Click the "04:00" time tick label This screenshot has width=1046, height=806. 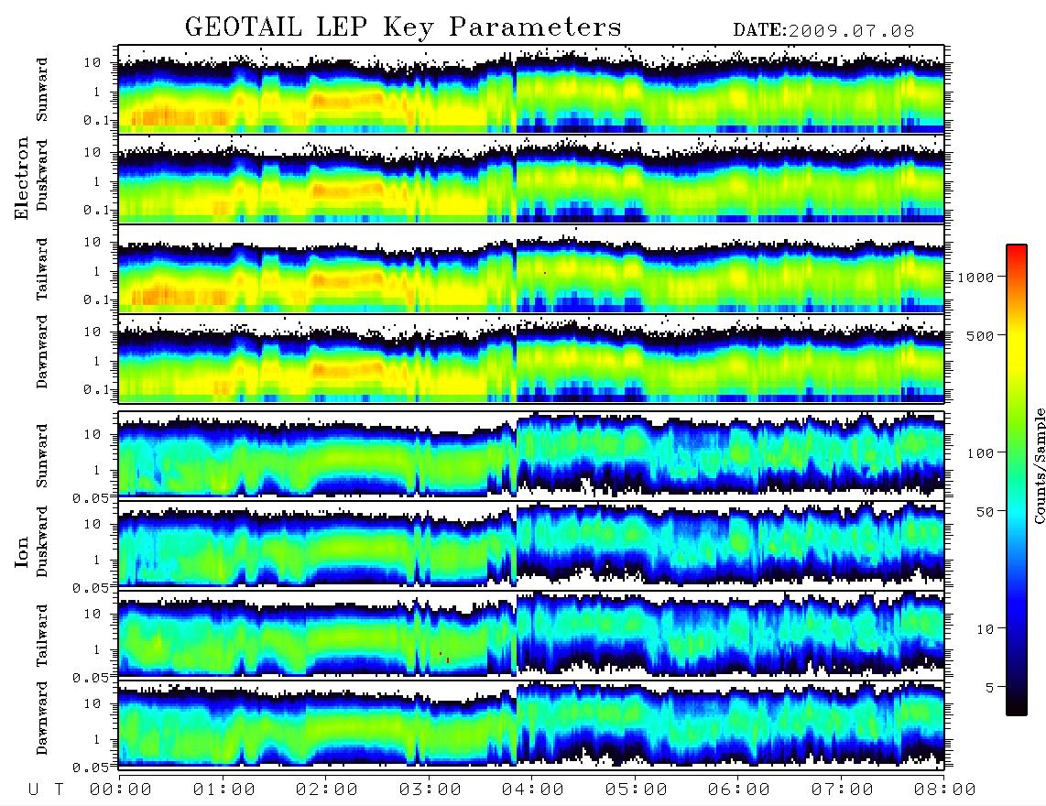(x=533, y=790)
